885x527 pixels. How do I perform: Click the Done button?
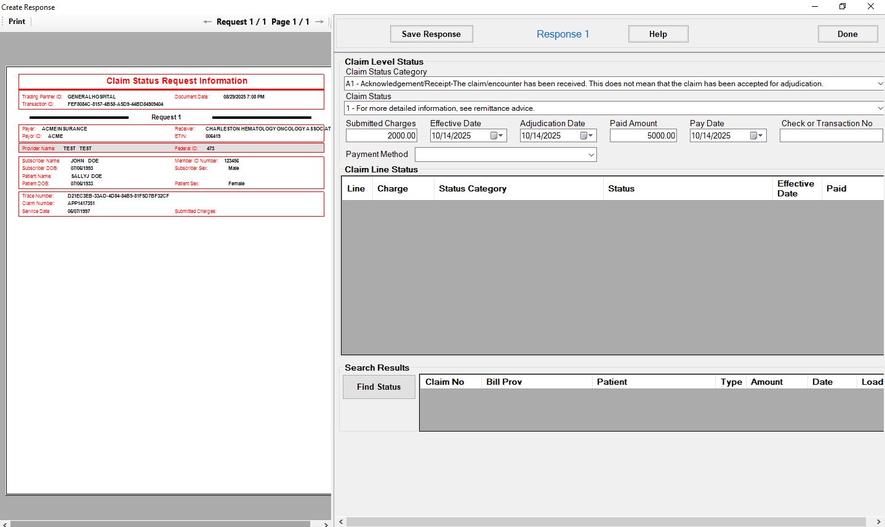point(847,34)
